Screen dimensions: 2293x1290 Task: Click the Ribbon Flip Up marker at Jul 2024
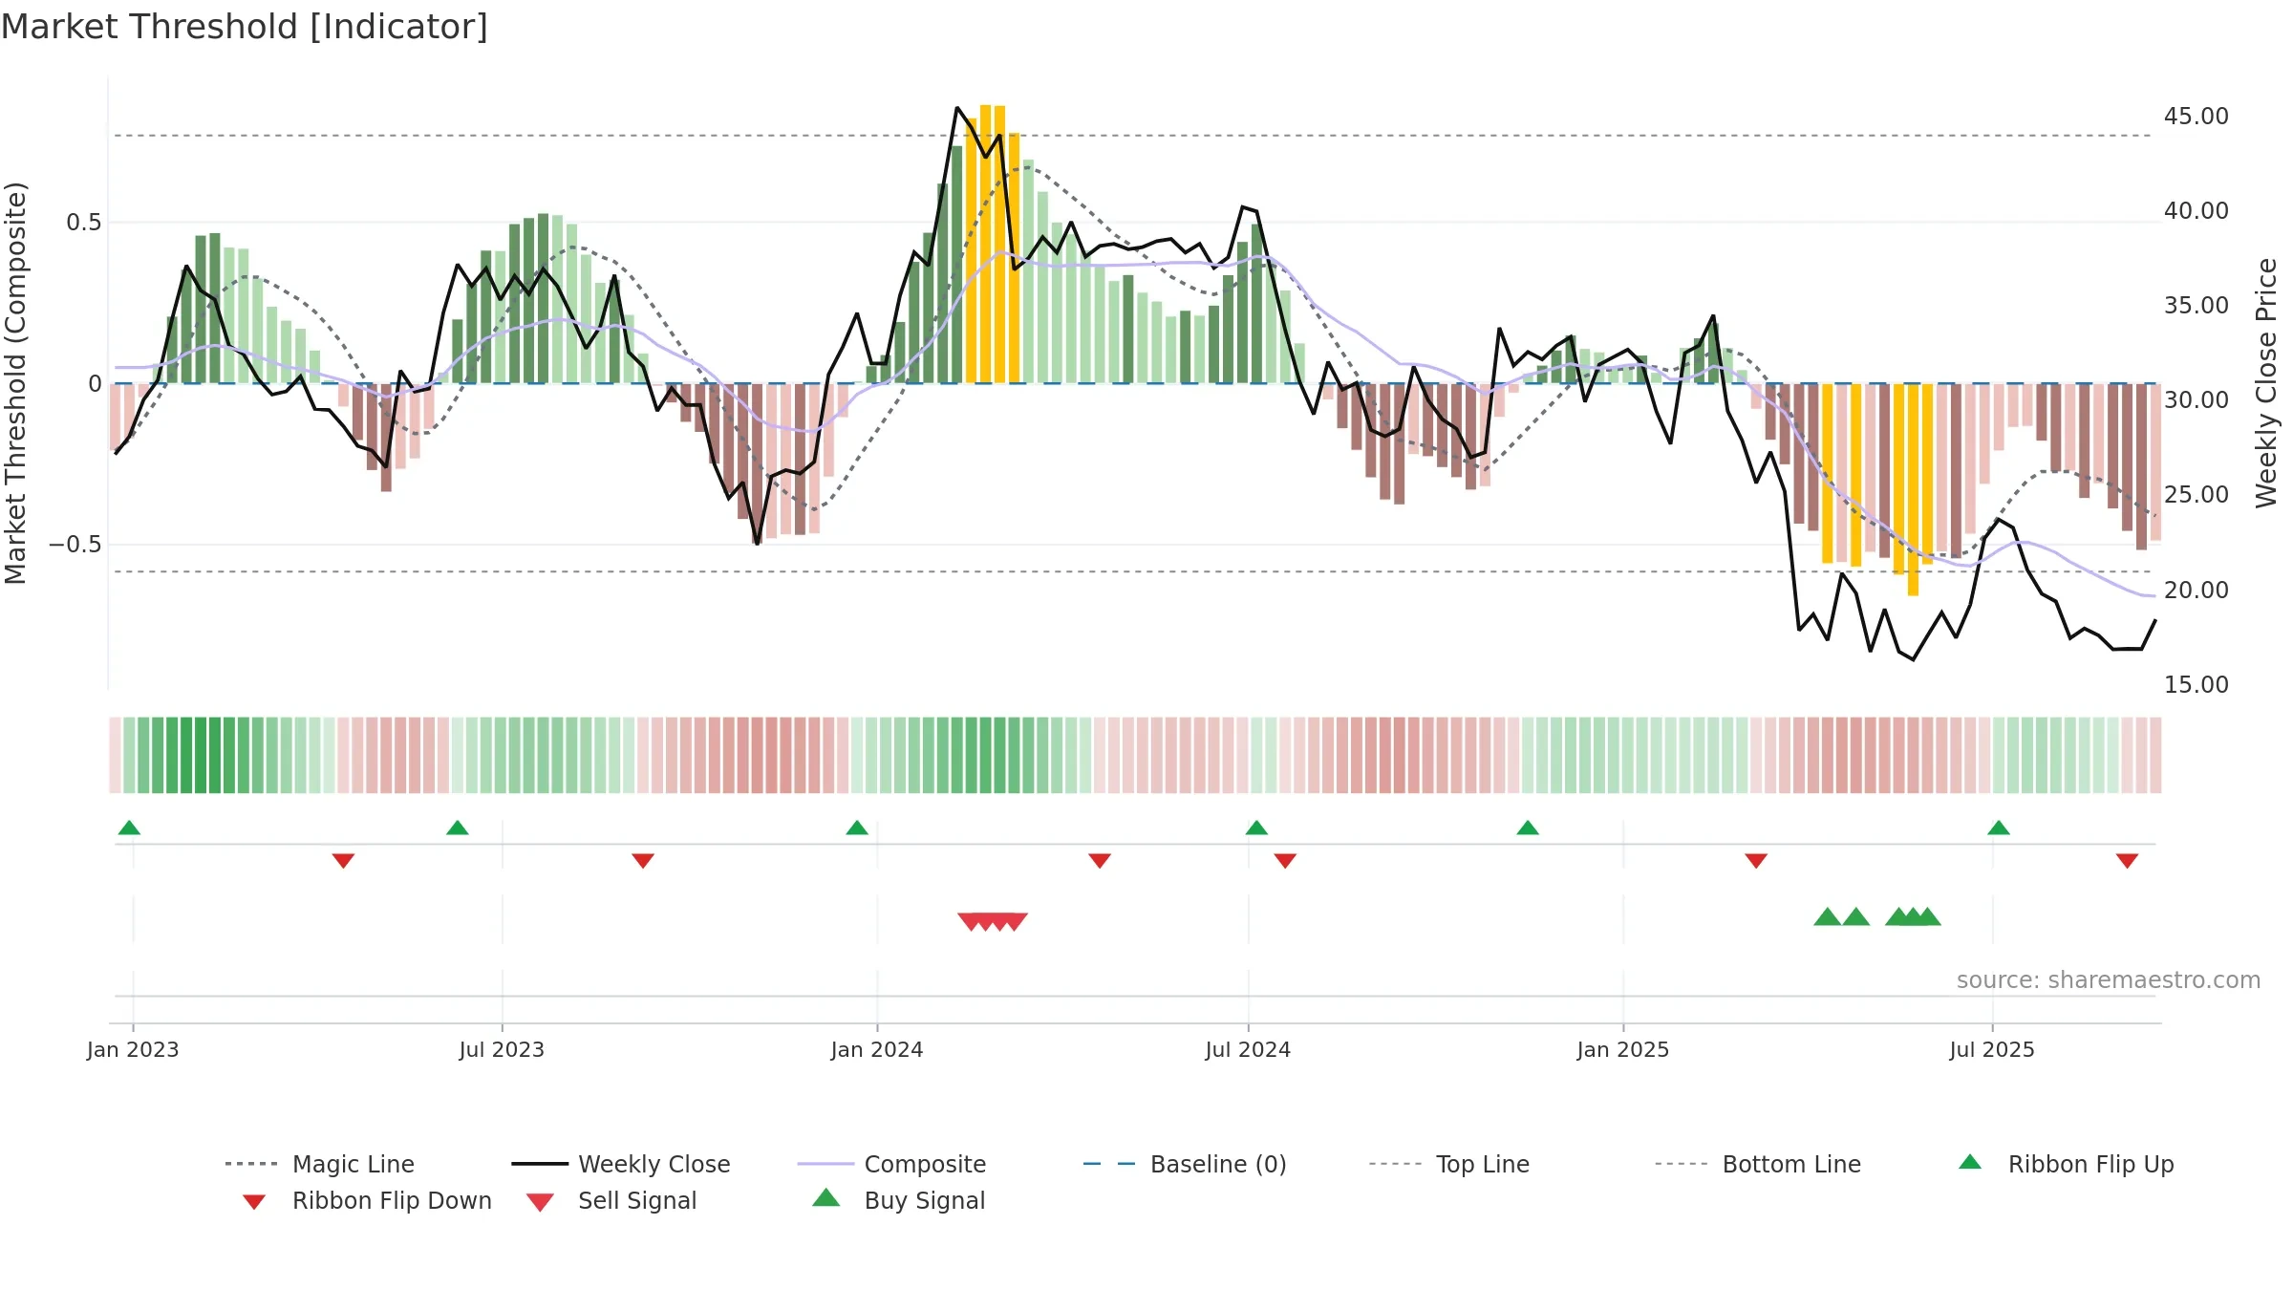(x=1256, y=828)
